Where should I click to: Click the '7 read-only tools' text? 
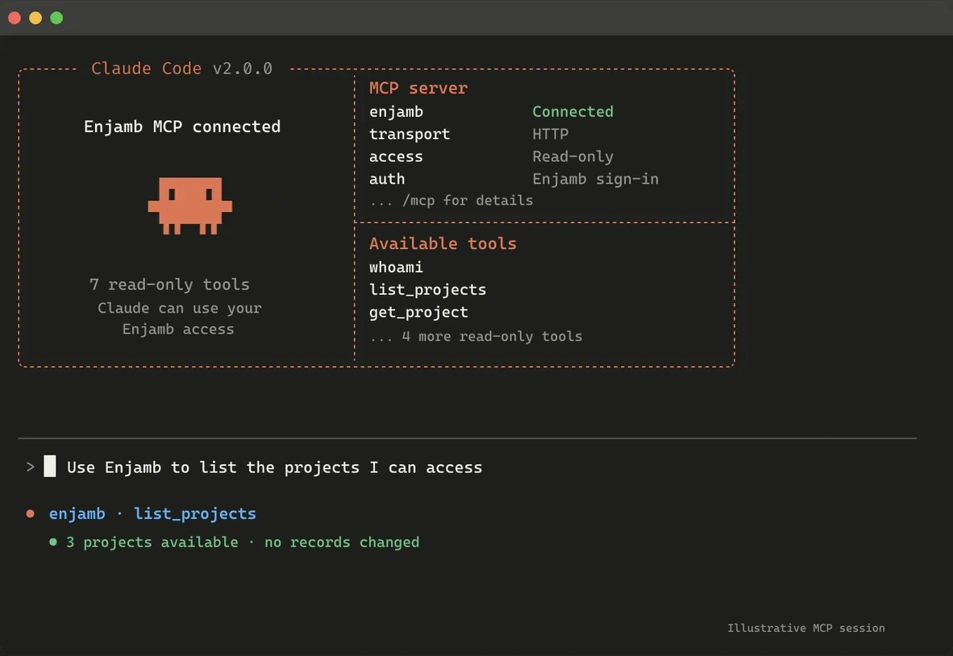pos(169,284)
